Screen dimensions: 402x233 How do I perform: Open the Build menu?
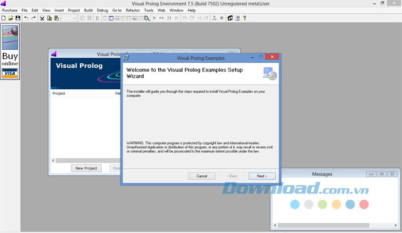(x=88, y=10)
